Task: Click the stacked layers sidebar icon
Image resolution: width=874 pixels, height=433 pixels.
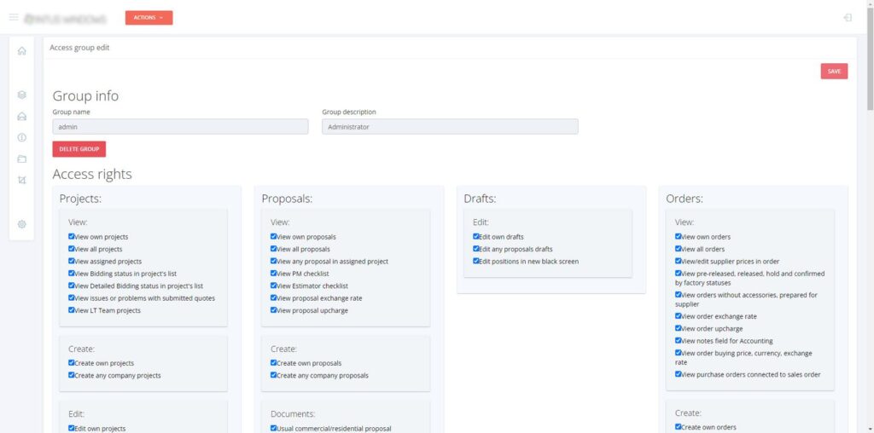Action: pyautogui.click(x=21, y=95)
